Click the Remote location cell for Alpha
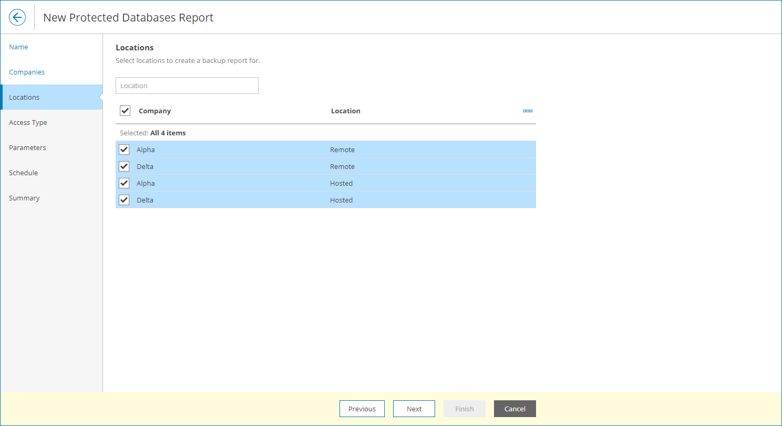 [x=342, y=150]
